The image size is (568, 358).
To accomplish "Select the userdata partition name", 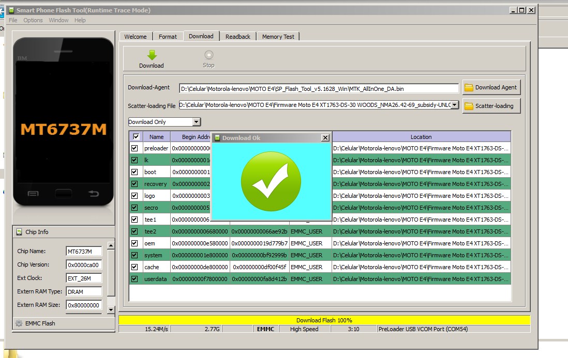I will tap(155, 279).
